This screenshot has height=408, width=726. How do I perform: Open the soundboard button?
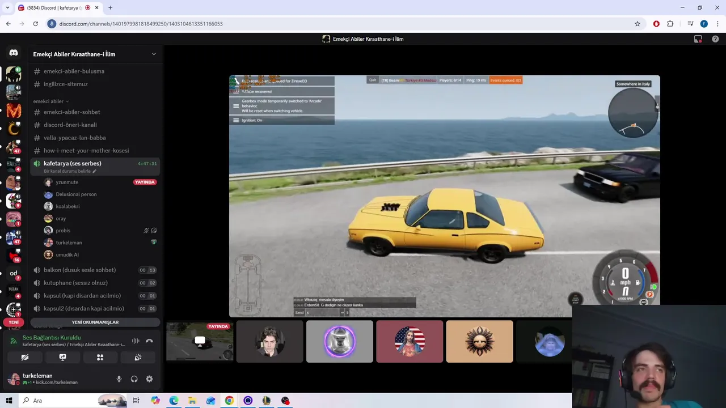click(x=138, y=358)
